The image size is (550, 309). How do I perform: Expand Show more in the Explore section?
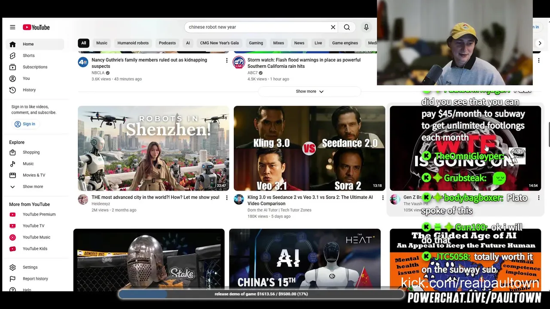point(35,187)
